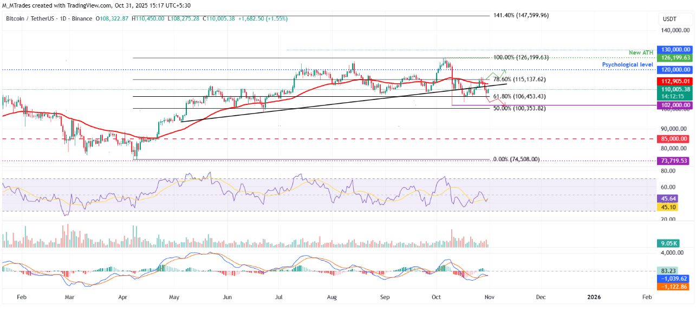Screen dimensions: 696x312
Task: Select the 61.80% Fibonacci retracement label
Action: pyautogui.click(x=520, y=96)
